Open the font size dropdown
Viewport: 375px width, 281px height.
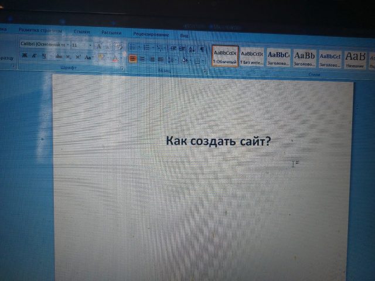(90, 45)
